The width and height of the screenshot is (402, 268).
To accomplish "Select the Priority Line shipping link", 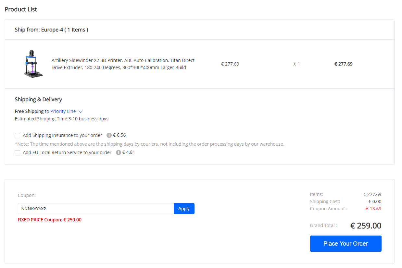I will (63, 111).
